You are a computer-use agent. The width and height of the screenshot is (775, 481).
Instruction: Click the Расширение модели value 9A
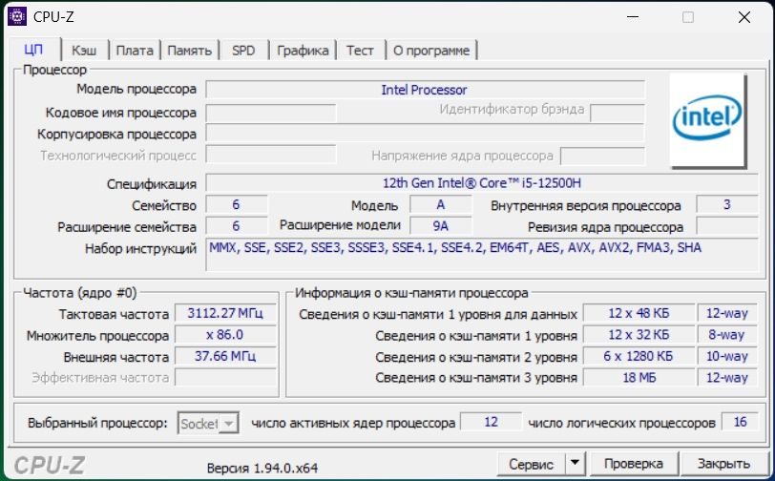click(440, 226)
